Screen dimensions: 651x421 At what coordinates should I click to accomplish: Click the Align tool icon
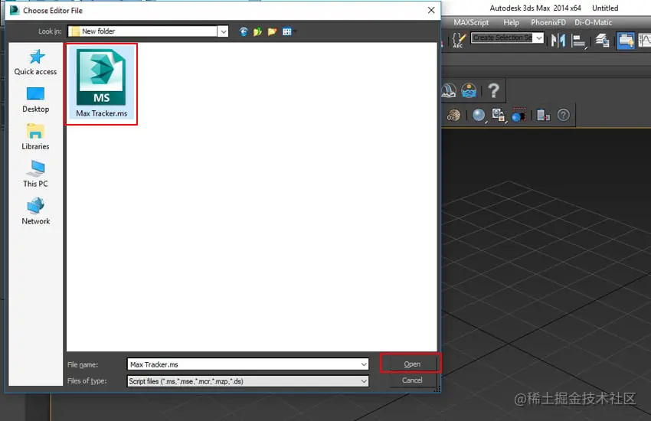point(579,41)
